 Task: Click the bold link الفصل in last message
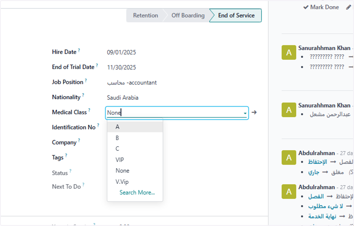[316, 196]
